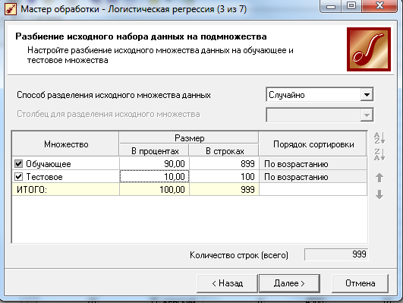
Task: Click the Обучающее row label
Action: point(49,164)
